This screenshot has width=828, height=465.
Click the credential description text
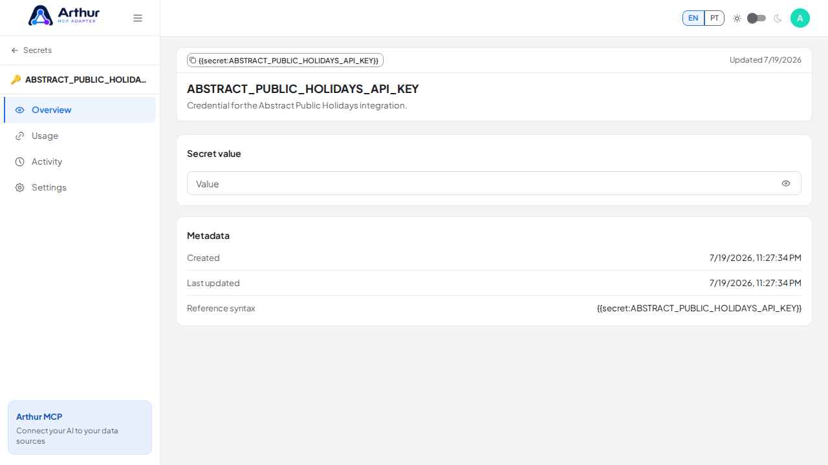pos(297,105)
